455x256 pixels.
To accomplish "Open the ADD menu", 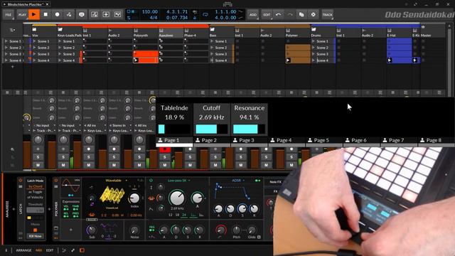I will [x=253, y=14].
